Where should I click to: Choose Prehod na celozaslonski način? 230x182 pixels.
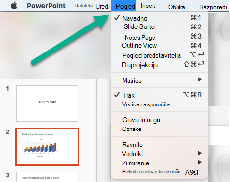(159, 172)
